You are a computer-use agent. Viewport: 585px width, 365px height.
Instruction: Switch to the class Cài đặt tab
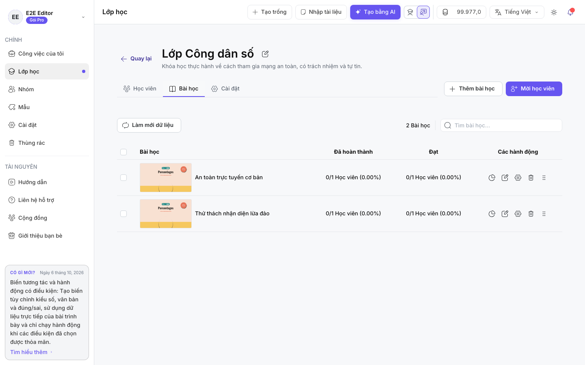[225, 88]
